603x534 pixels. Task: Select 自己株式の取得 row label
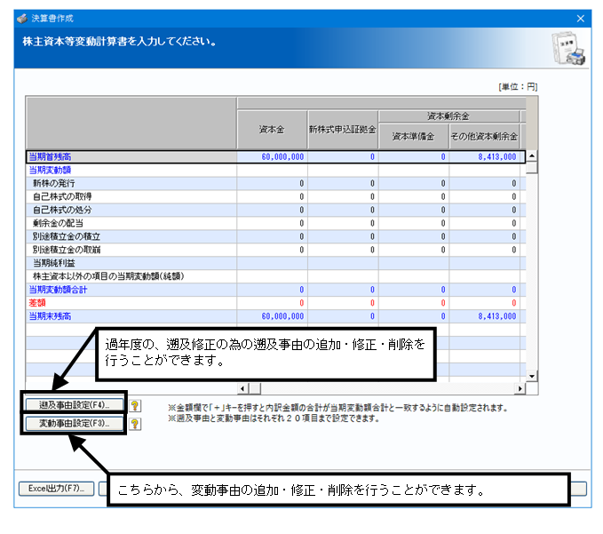pos(131,196)
